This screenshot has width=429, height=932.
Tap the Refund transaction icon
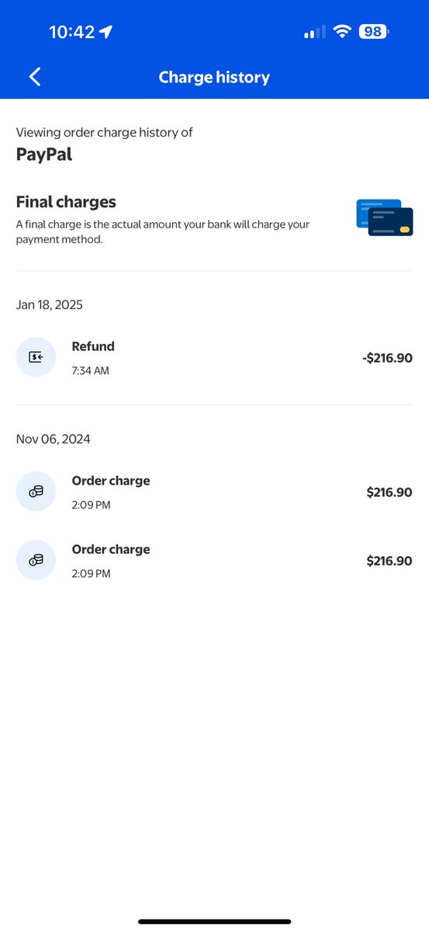(36, 357)
